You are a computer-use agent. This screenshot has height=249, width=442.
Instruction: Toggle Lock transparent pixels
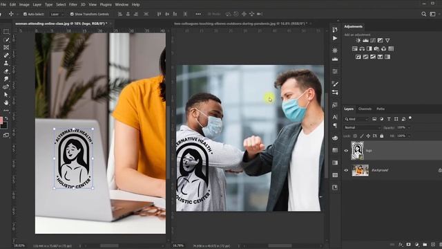click(x=355, y=136)
